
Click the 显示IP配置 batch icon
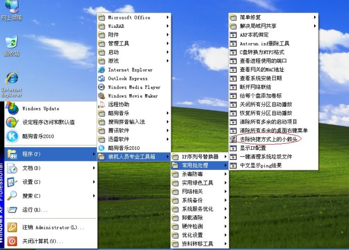(233, 148)
